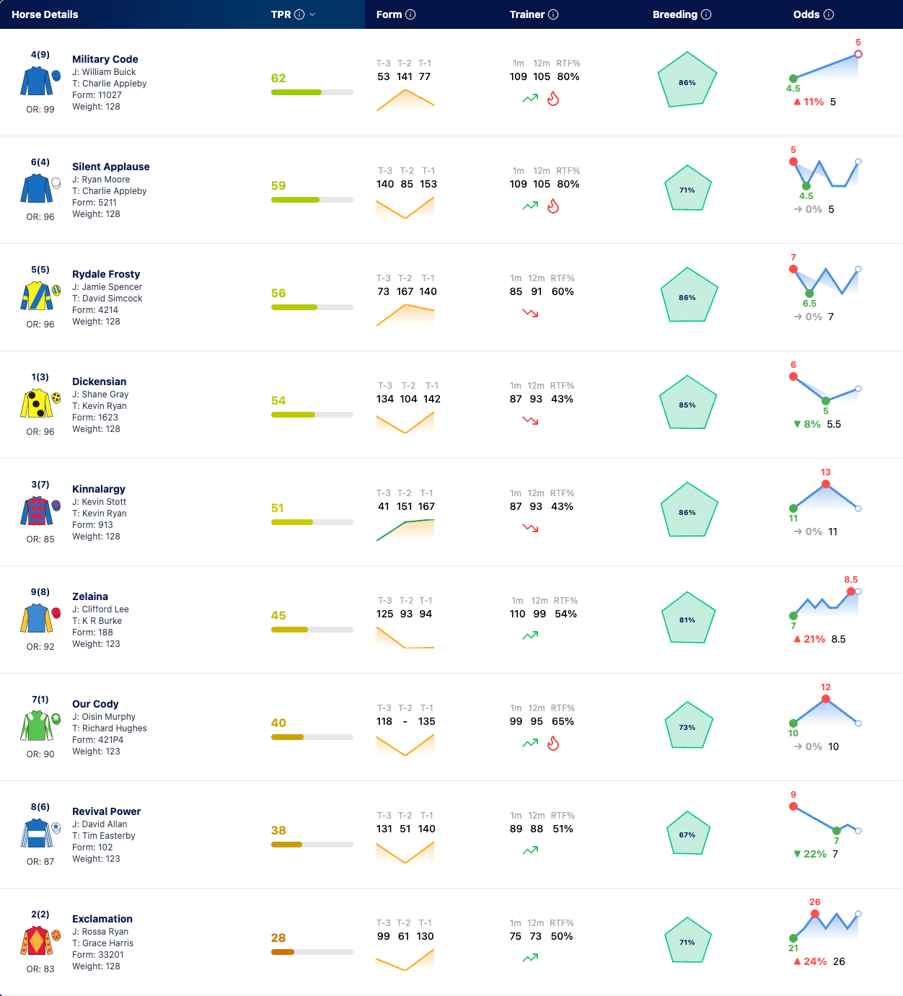Click Zelaina's upward trainer trend icon
This screenshot has height=996, width=903.
(530, 635)
